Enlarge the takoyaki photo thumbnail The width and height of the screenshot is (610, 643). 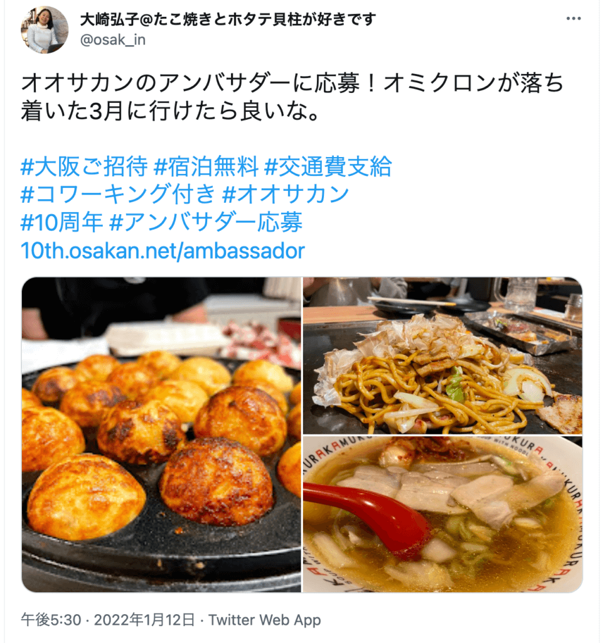tap(161, 435)
